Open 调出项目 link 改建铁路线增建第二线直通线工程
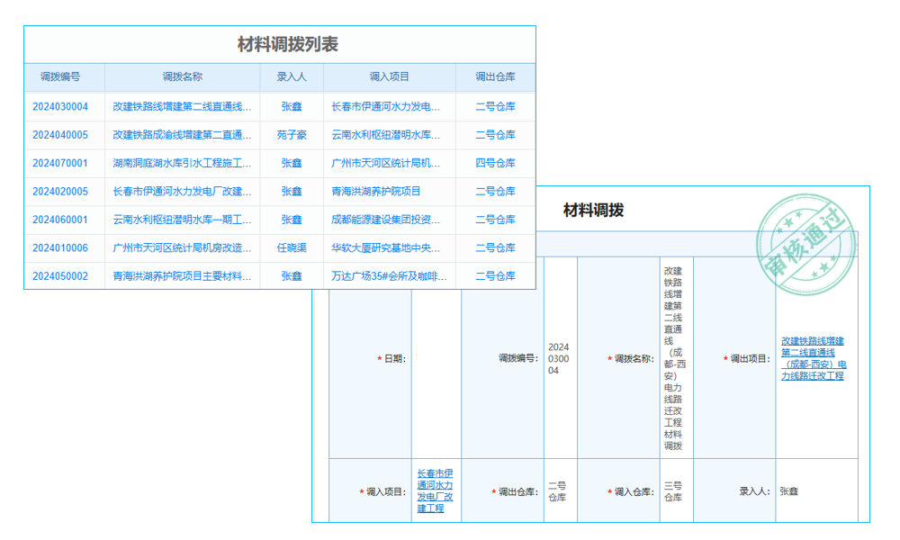 click(x=813, y=358)
